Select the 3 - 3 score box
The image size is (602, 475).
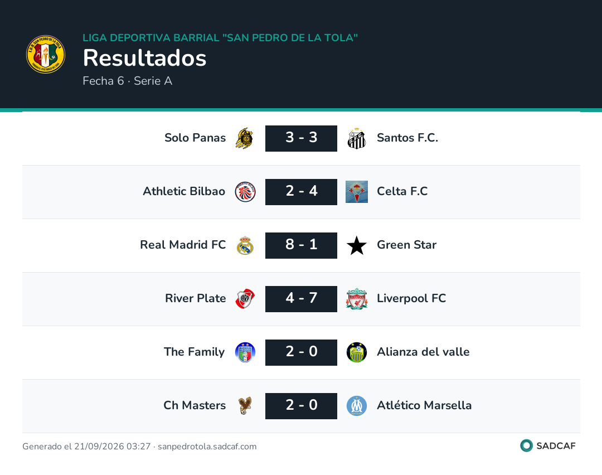pos(301,138)
